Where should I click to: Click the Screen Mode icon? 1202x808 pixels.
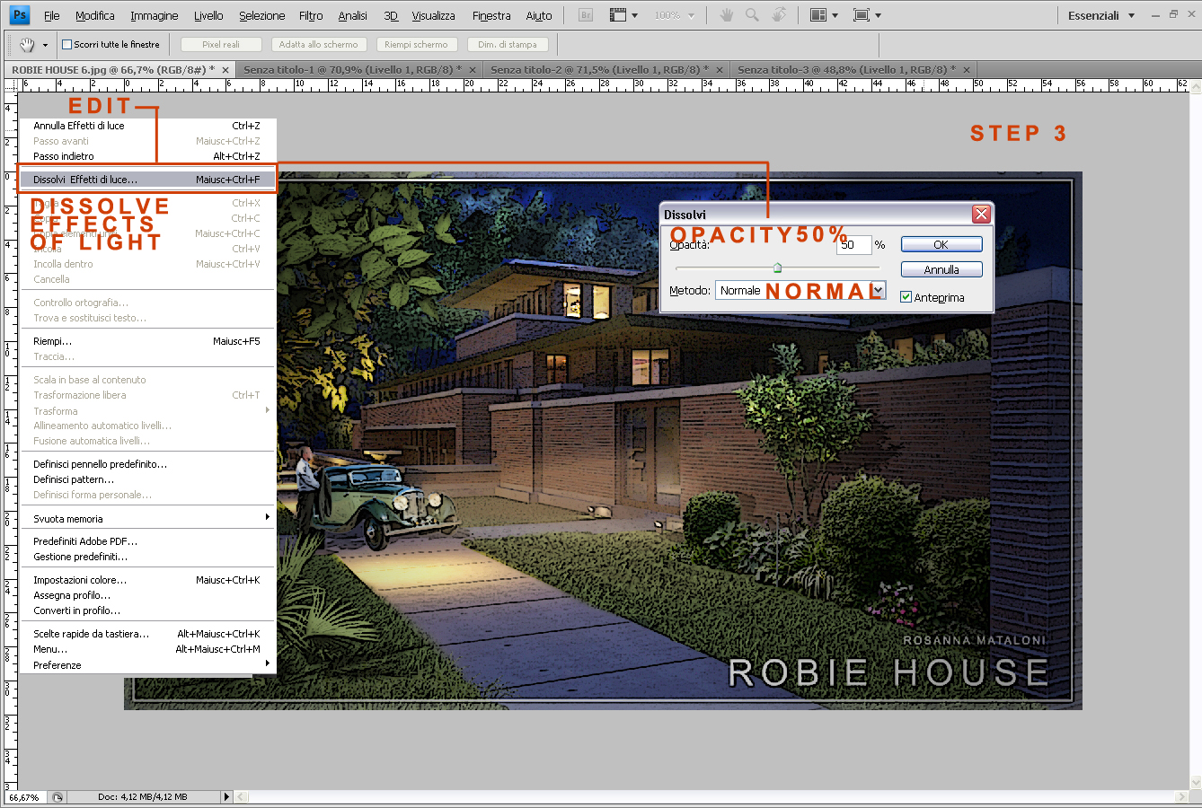863,14
